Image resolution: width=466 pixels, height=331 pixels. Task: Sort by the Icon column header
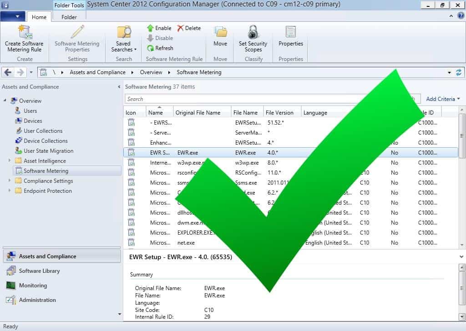tap(135, 112)
